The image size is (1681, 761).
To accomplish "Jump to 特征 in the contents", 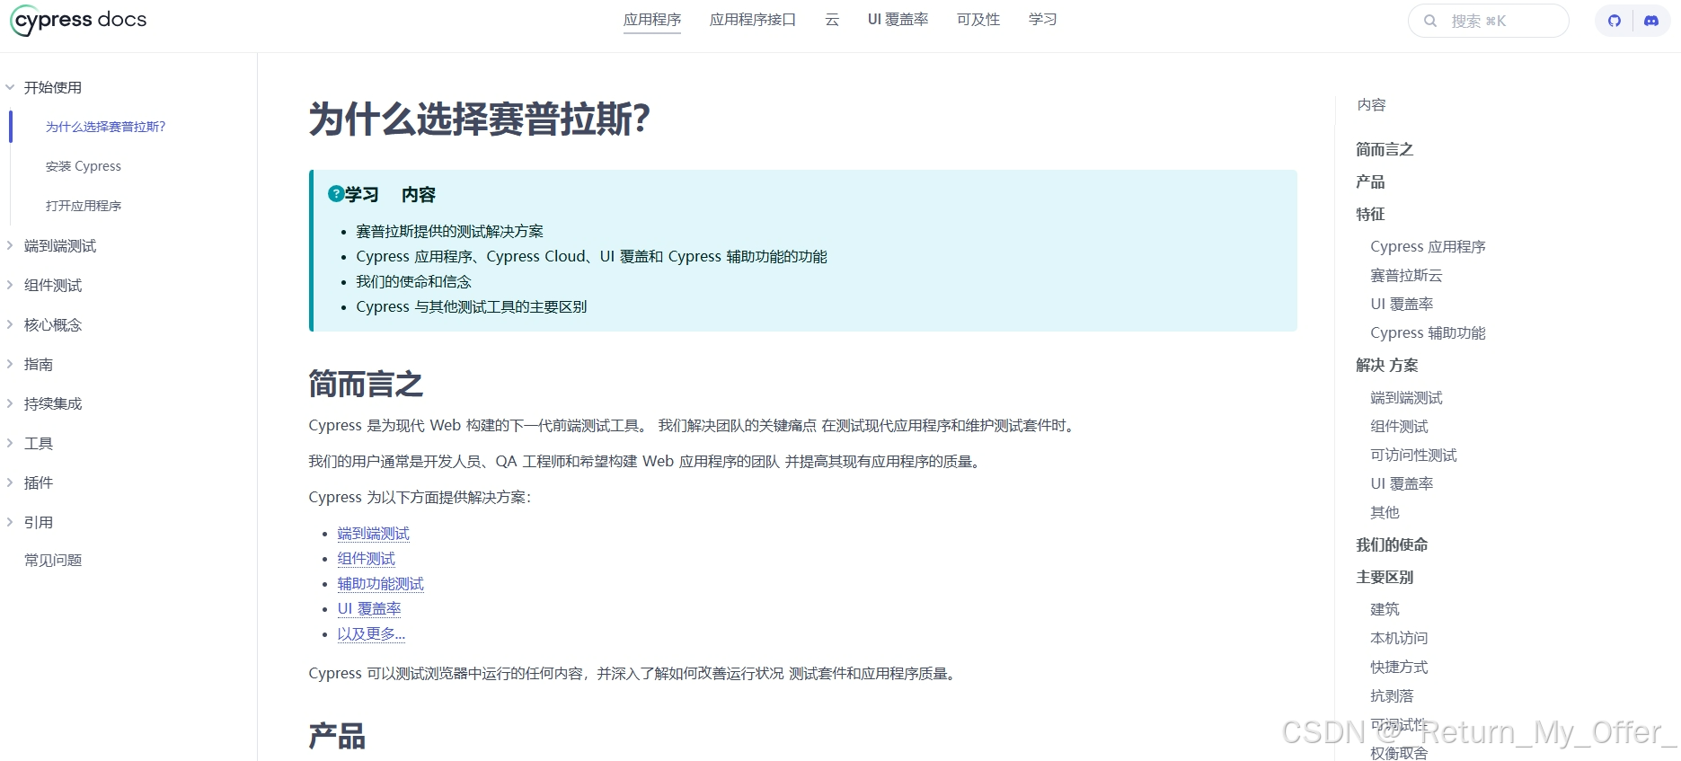I will pyautogui.click(x=1370, y=214).
